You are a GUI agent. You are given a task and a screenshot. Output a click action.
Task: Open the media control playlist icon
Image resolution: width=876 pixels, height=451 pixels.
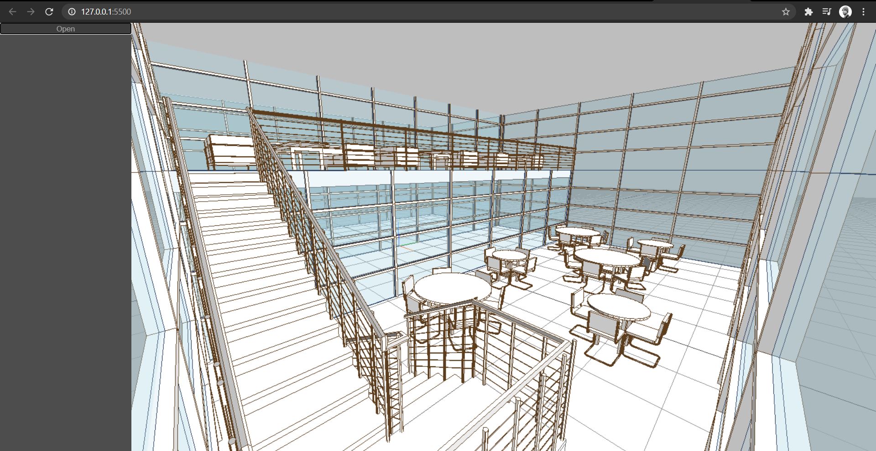click(x=827, y=12)
